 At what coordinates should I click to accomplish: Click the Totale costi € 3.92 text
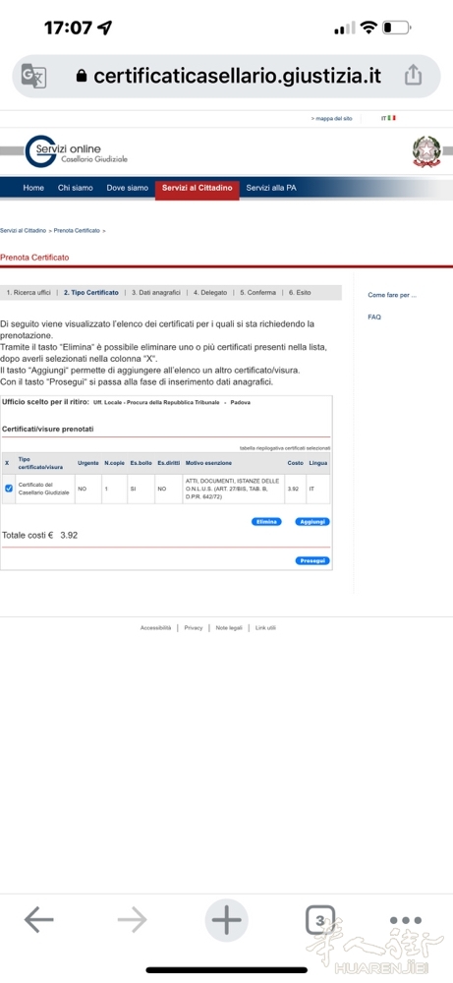coord(40,536)
